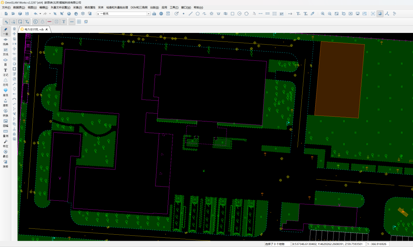Viewport: 413px width, 247px height.
Task: Open the 高级 advanced category in sidebar
Action: click(6, 93)
